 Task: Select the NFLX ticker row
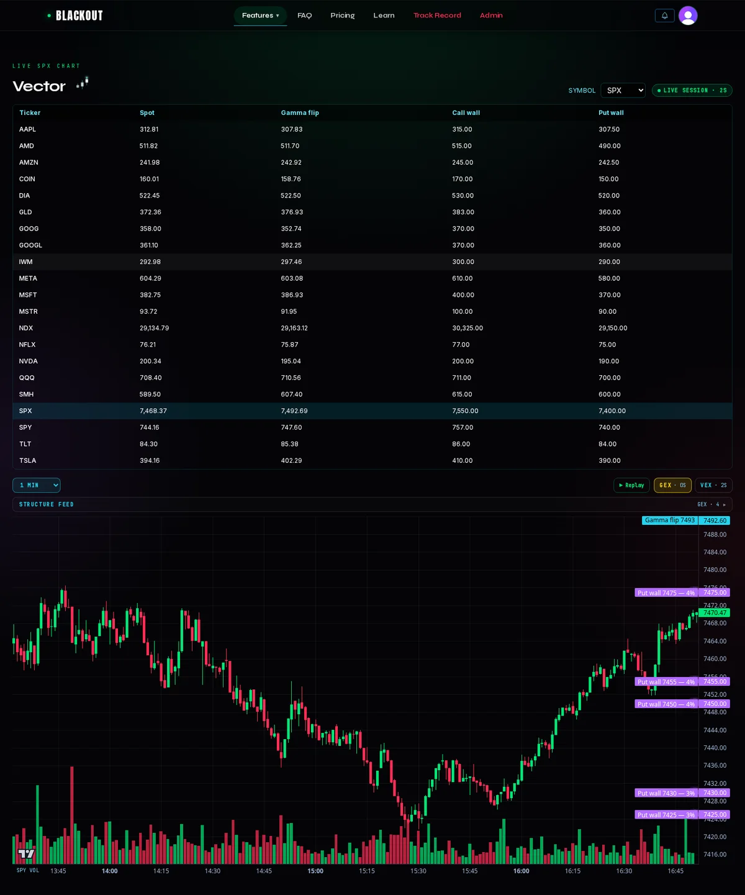(x=372, y=345)
